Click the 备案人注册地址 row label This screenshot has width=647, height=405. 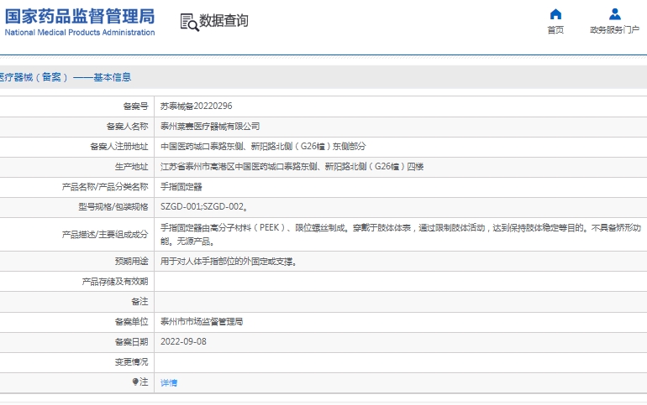pos(119,147)
